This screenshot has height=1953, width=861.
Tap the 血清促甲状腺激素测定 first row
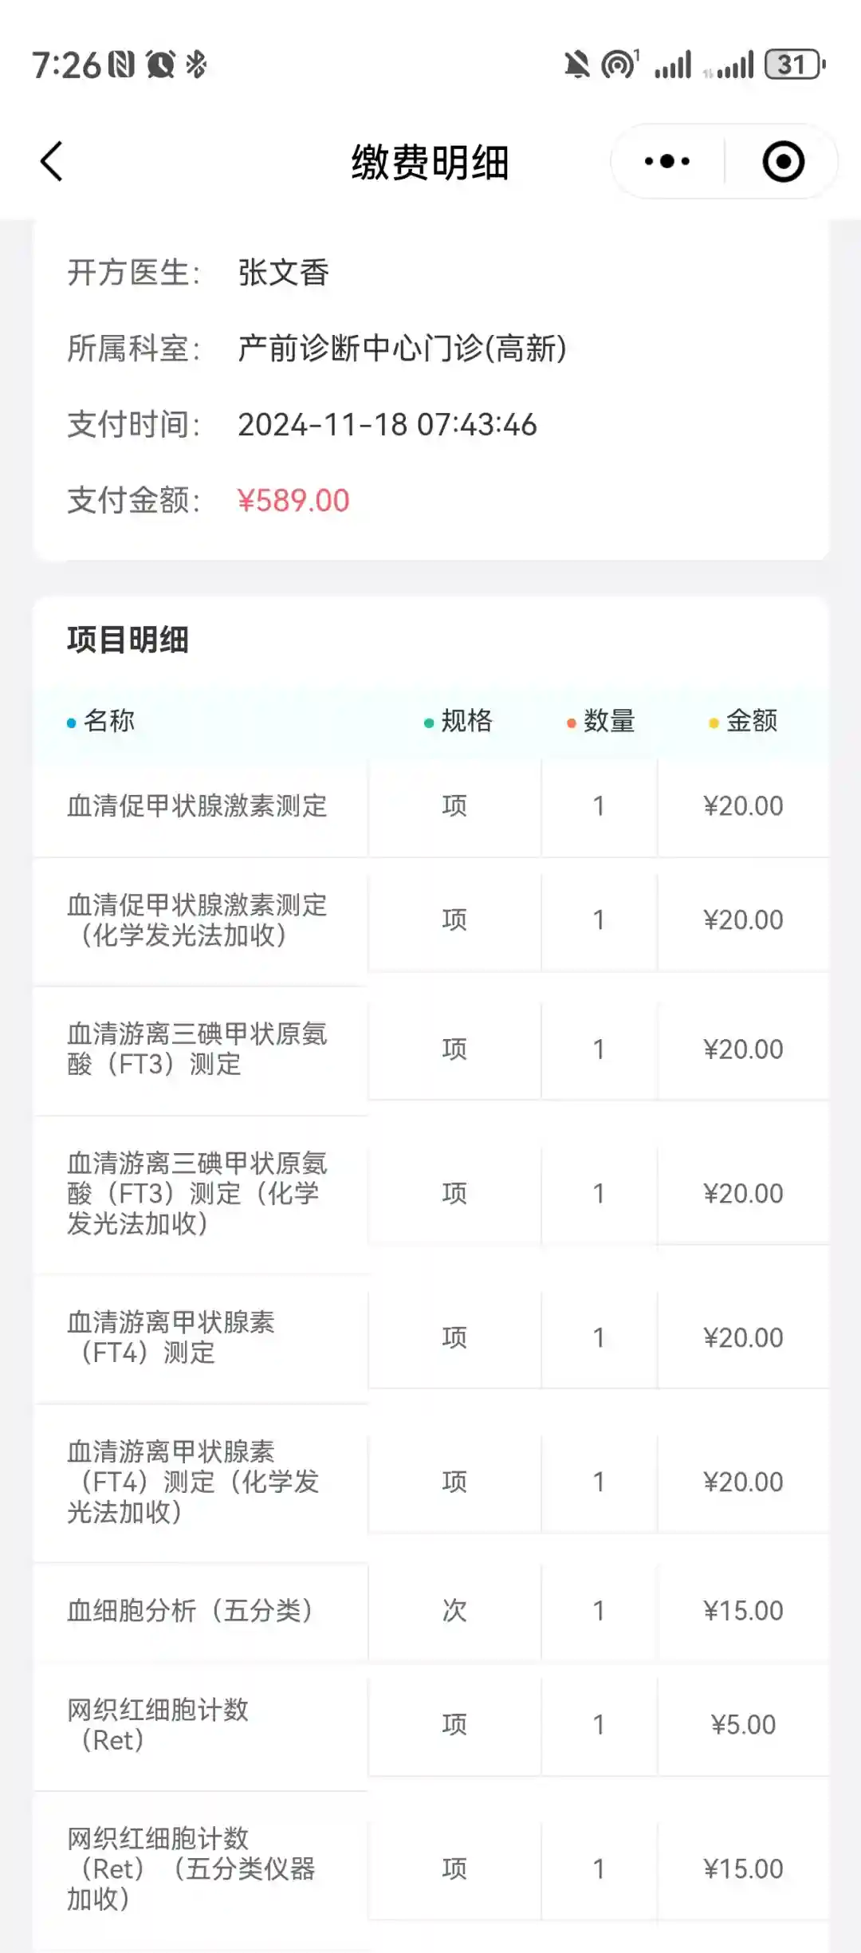(x=197, y=805)
